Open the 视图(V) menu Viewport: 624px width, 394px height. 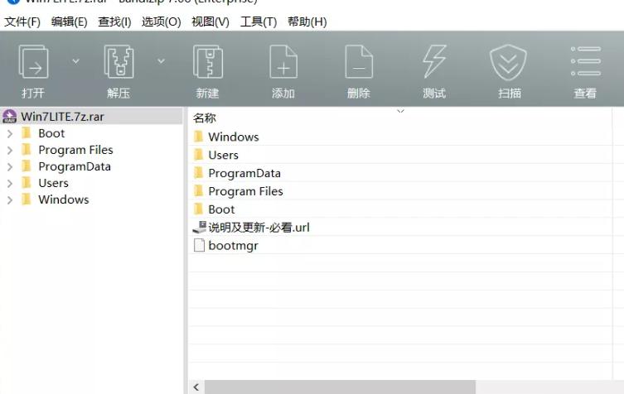(210, 22)
